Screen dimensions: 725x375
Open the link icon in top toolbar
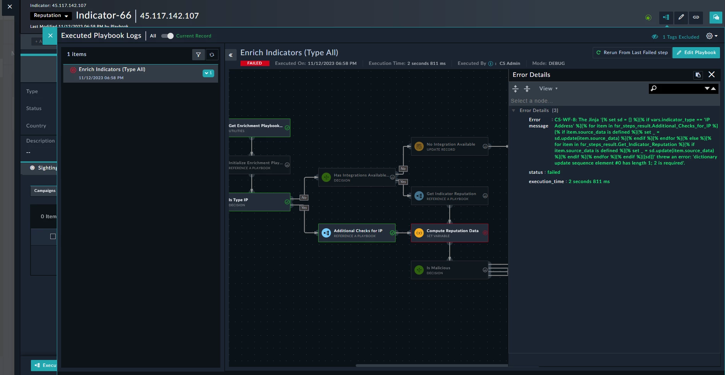click(x=696, y=17)
